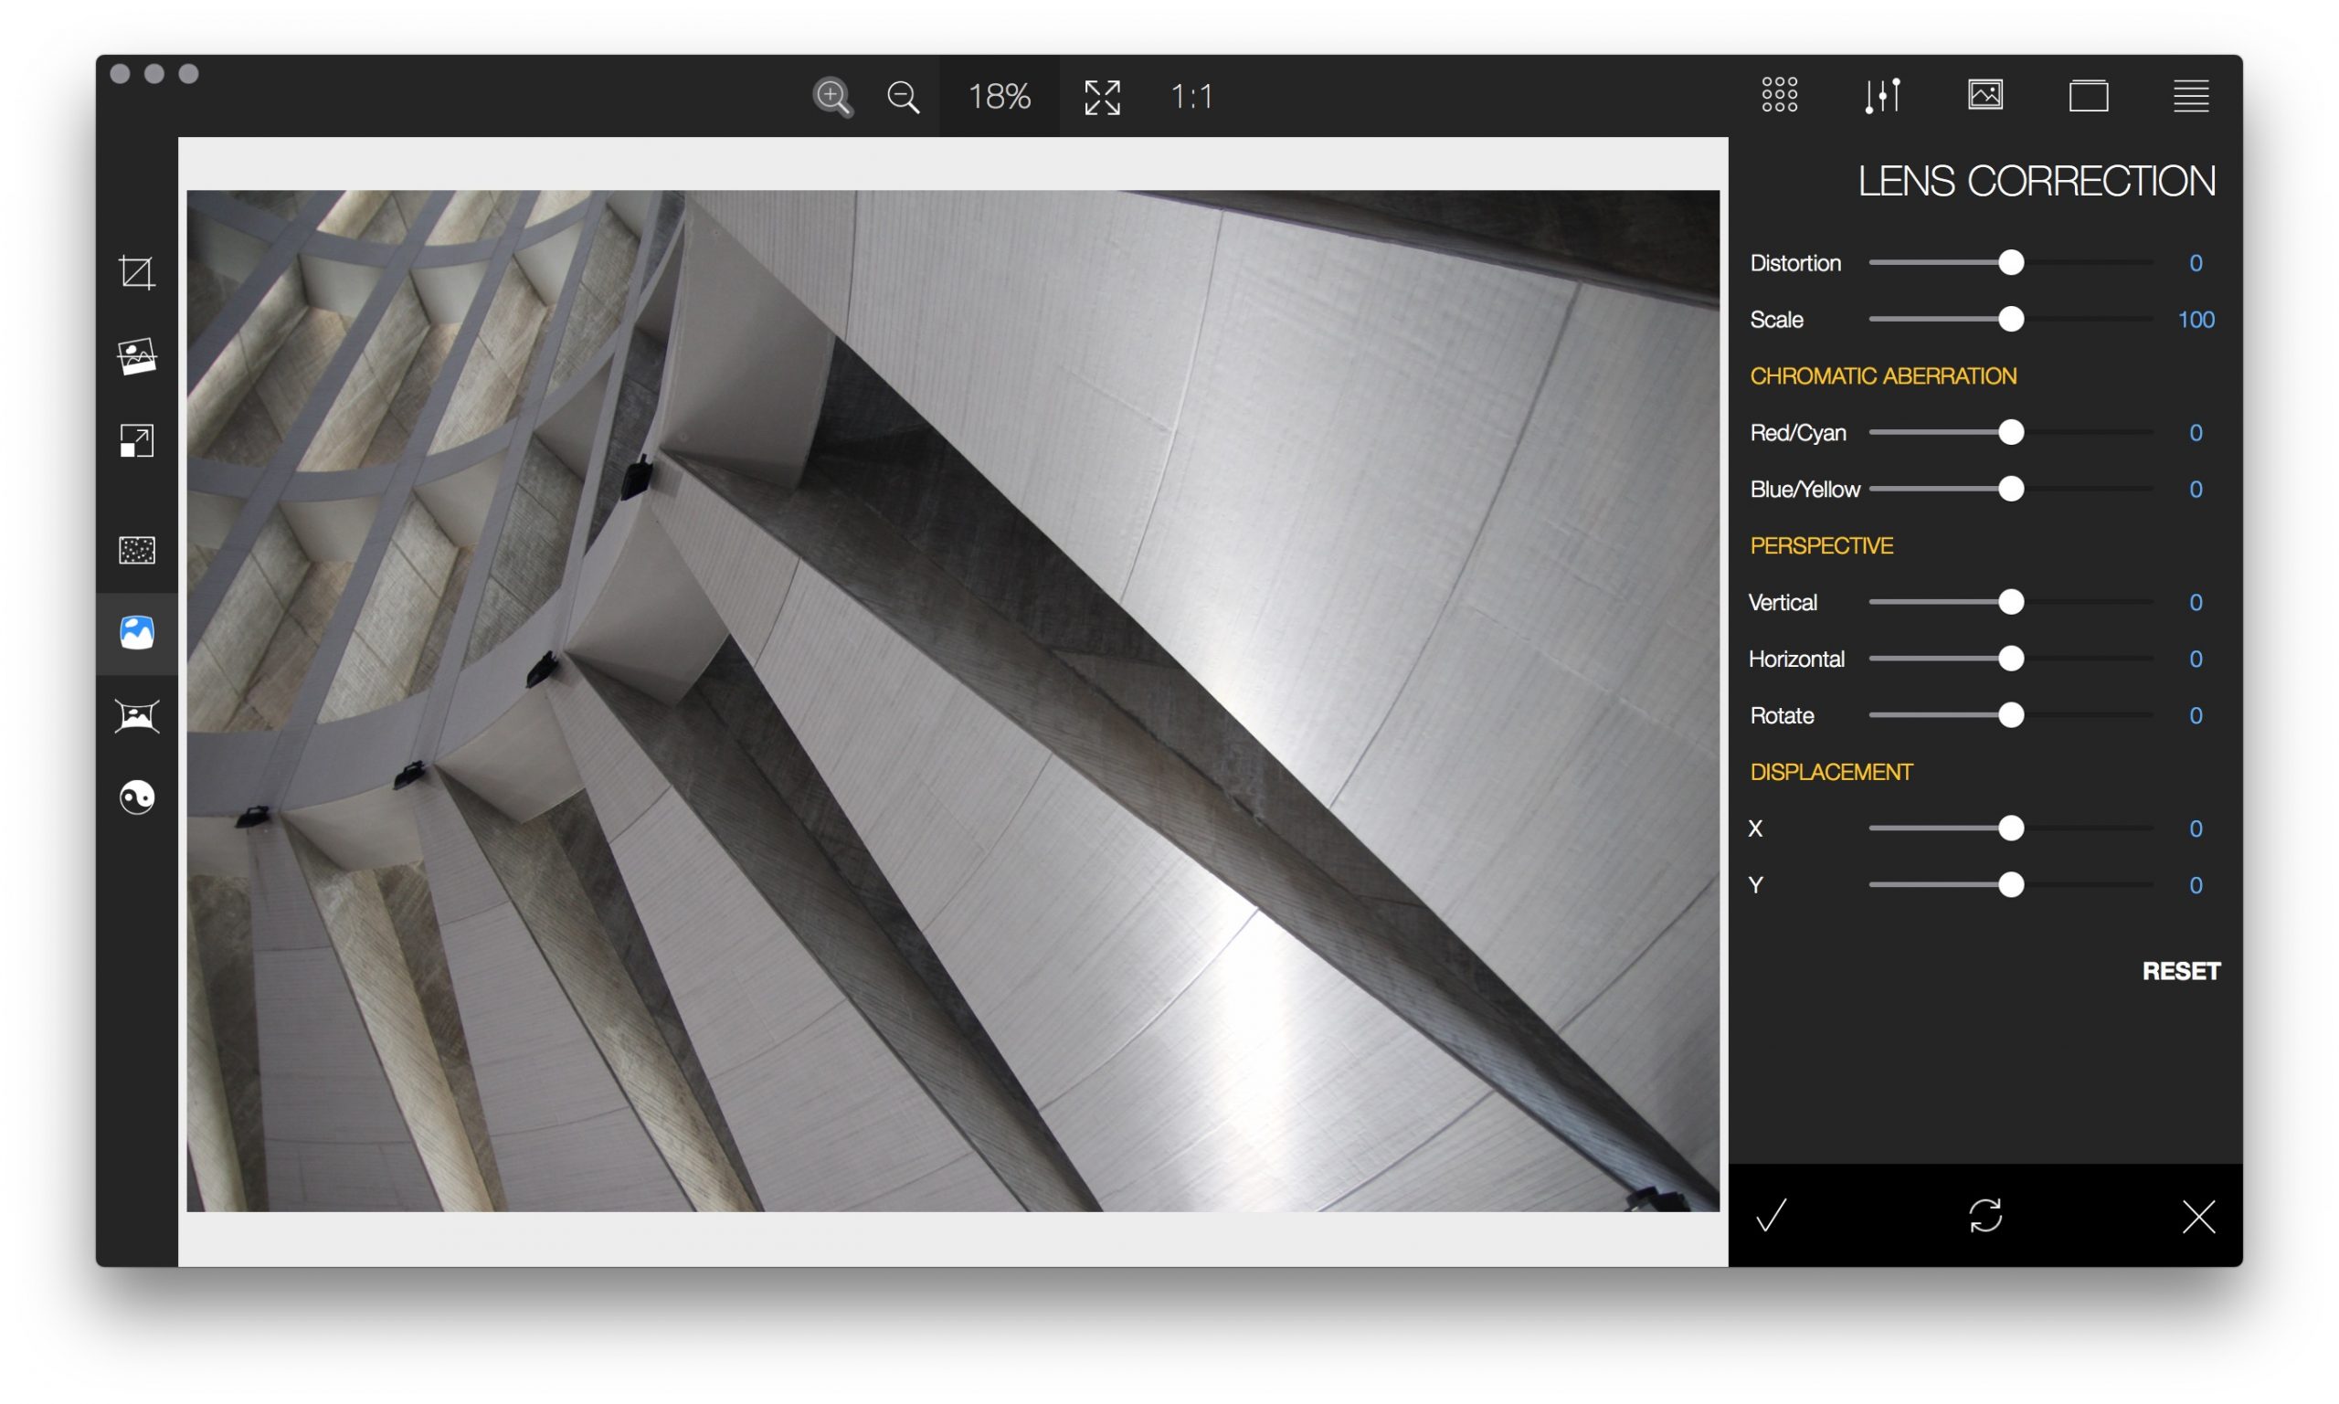Click the Vertical perspective slider handle
The width and height of the screenshot is (2339, 1404).
2011,602
